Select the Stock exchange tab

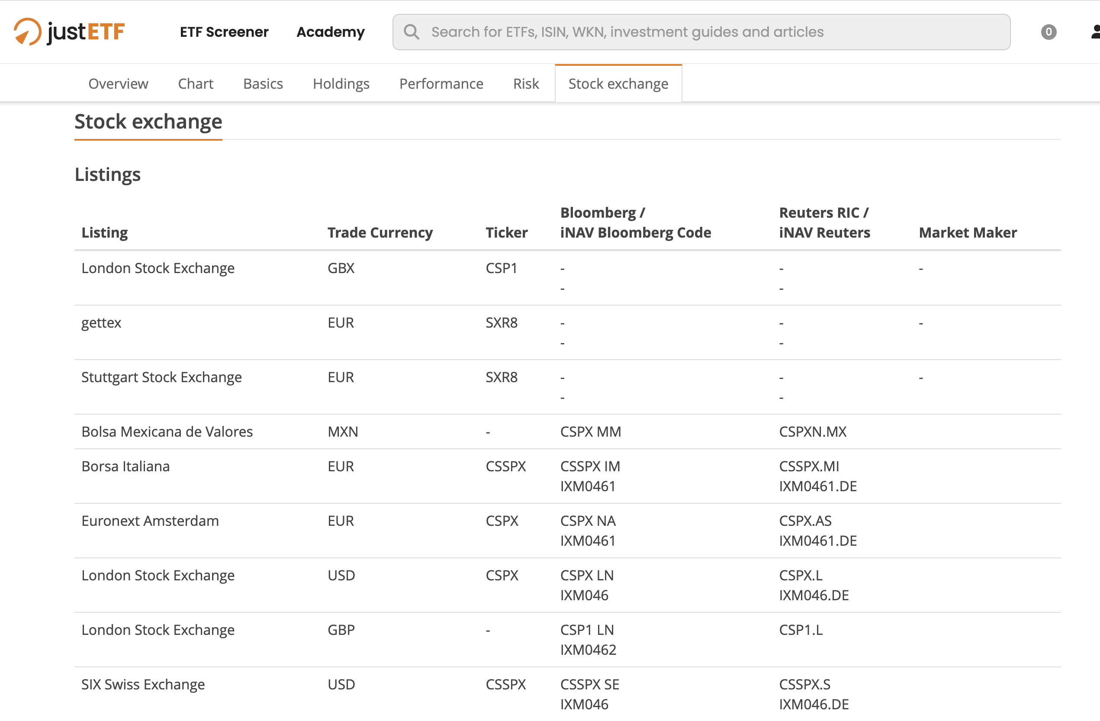click(x=618, y=84)
